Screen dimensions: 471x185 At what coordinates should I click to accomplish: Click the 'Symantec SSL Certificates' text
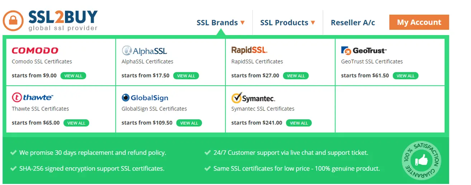point(263,109)
